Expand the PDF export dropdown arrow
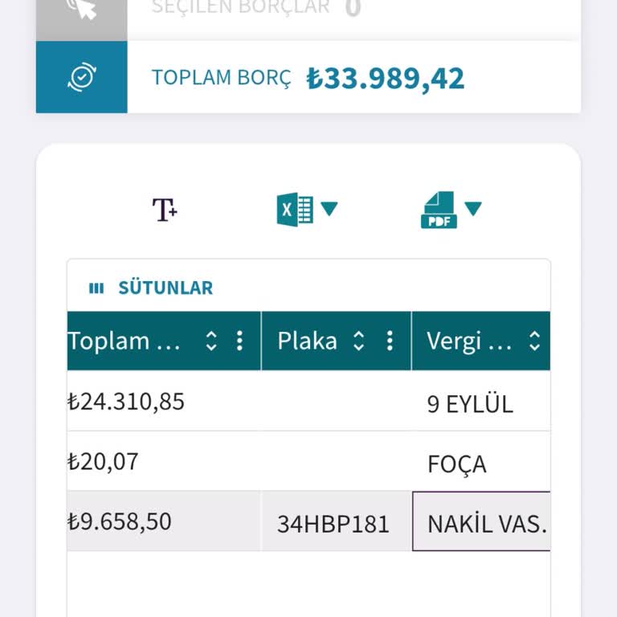The width and height of the screenshot is (617, 617). pos(473,209)
